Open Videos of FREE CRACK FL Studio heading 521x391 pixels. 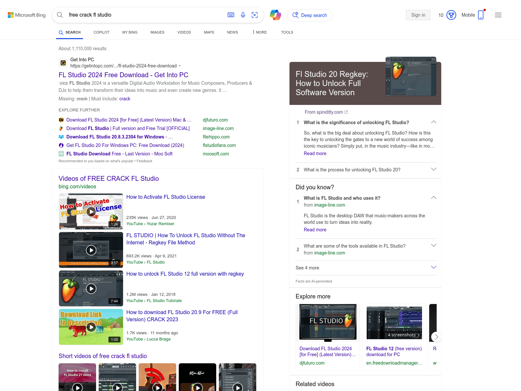109,179
